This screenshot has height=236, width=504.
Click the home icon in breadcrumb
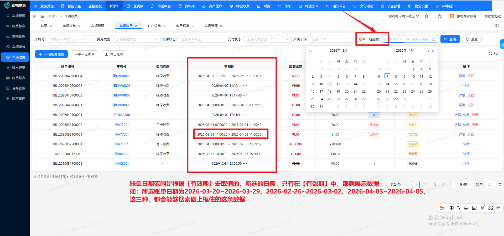point(42,16)
